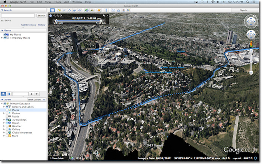This screenshot has height=164, width=262.
Task: Toggle the Temporary Places checkbox
Action: click(5, 38)
